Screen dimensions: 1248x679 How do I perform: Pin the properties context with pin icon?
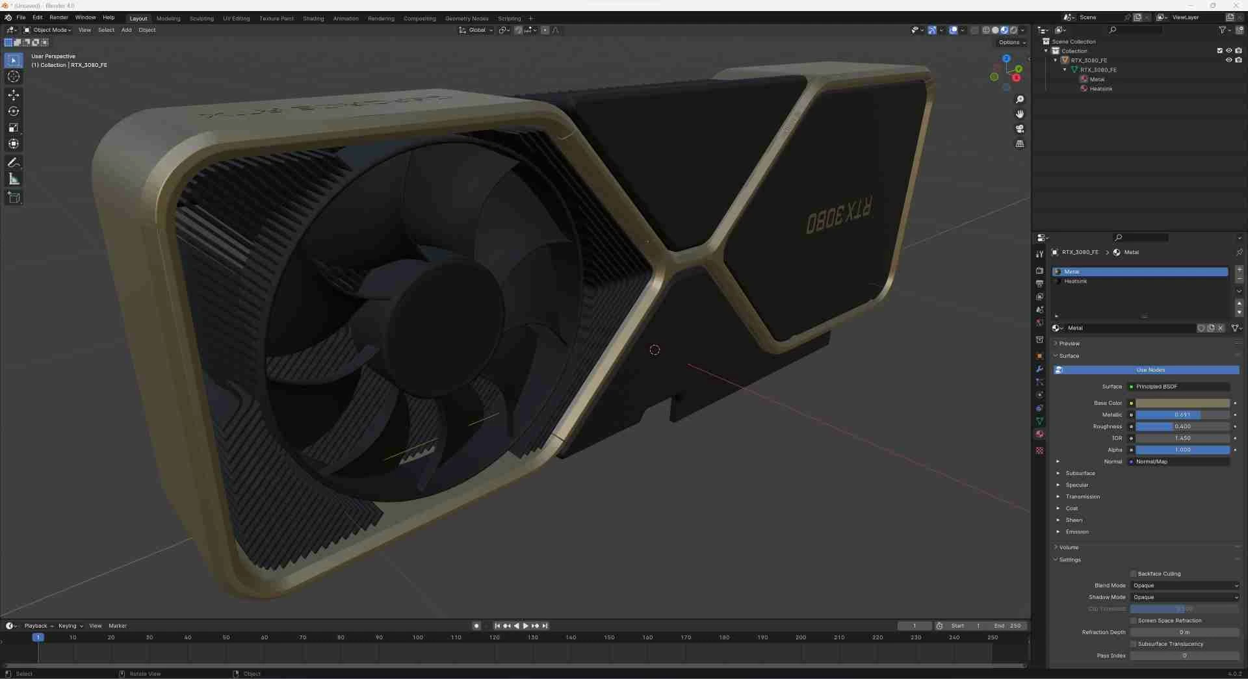[1239, 252]
